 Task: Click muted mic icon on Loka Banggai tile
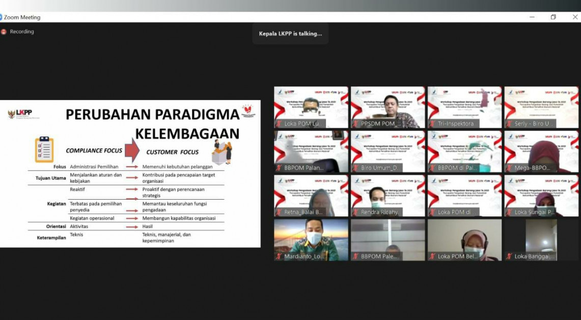(509, 257)
